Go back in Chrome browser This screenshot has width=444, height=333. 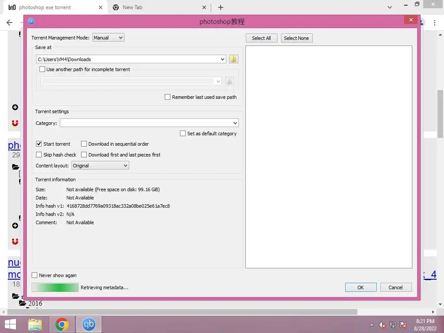10,23
